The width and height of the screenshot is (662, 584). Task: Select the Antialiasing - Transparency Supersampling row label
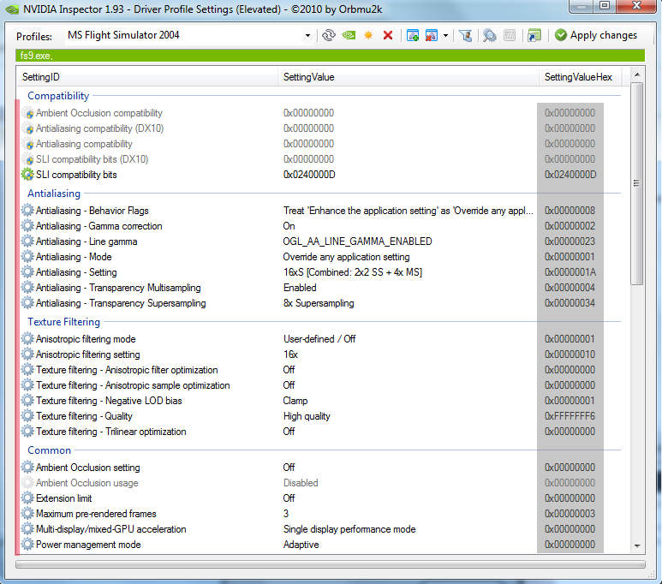point(121,303)
